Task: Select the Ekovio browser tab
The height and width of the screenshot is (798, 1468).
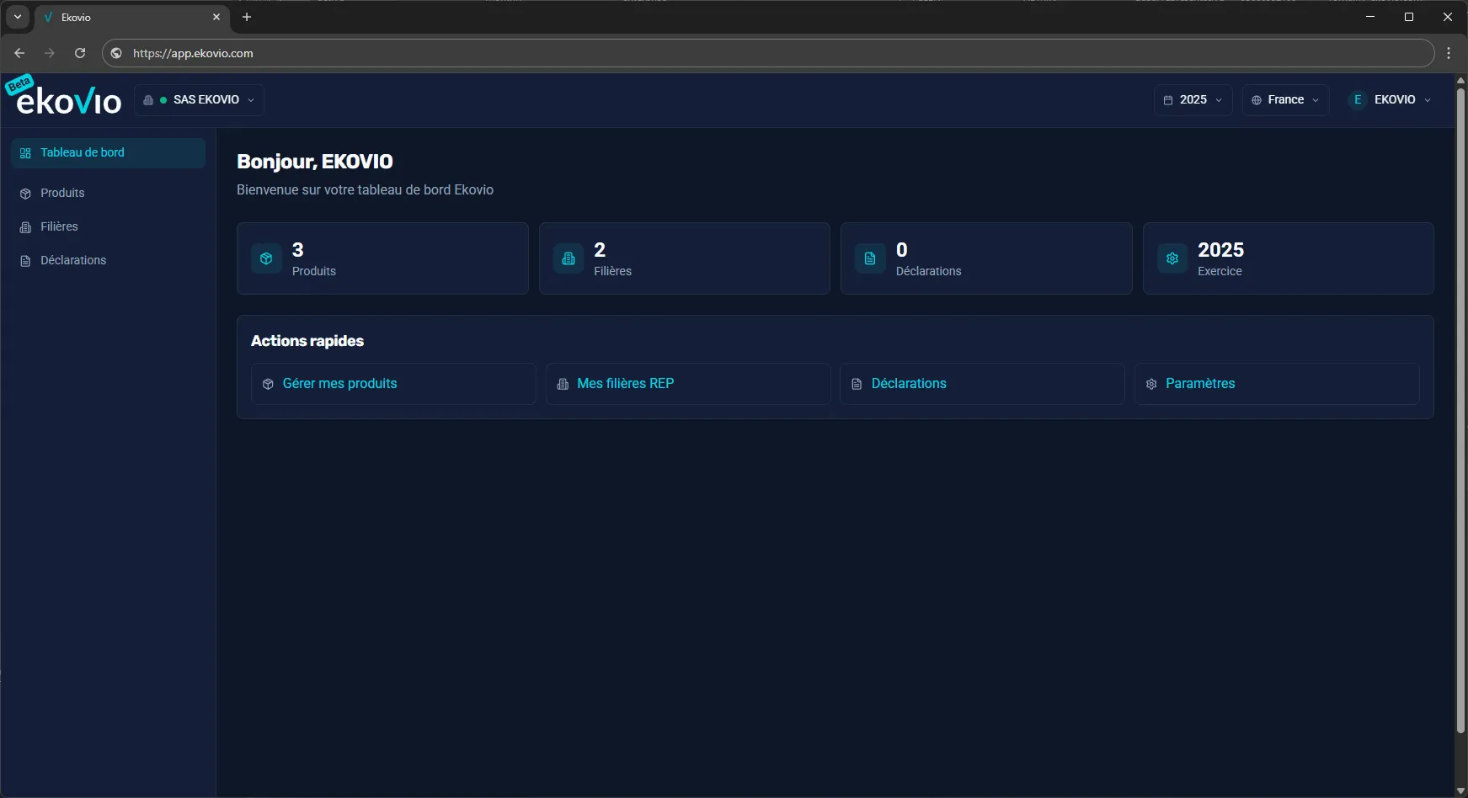Action: (x=132, y=17)
